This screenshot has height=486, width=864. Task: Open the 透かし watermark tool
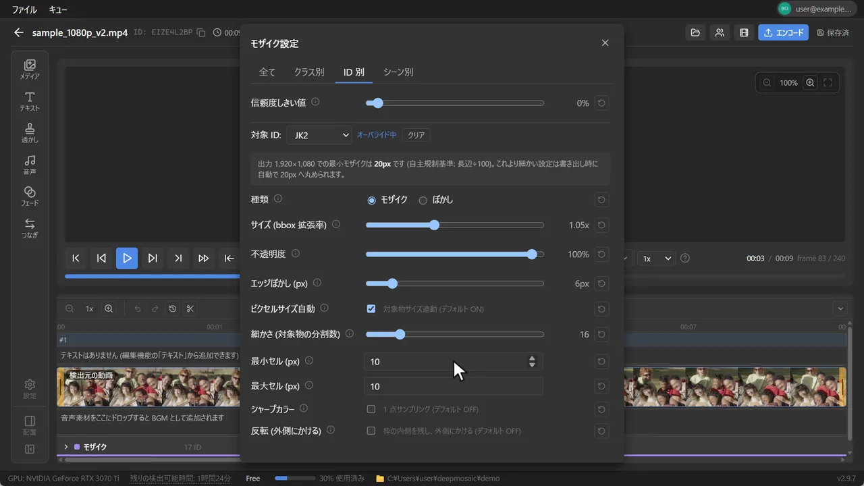click(x=30, y=133)
